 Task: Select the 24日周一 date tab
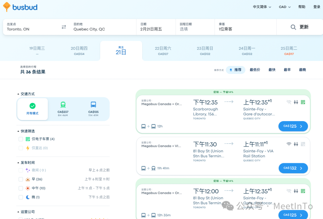pyautogui.click(x=247, y=50)
